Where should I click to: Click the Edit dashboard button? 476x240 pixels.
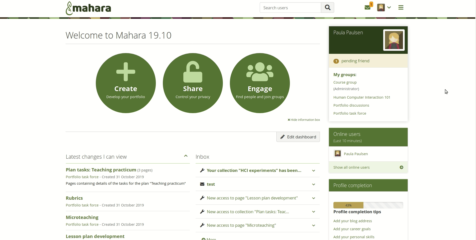[x=298, y=137]
